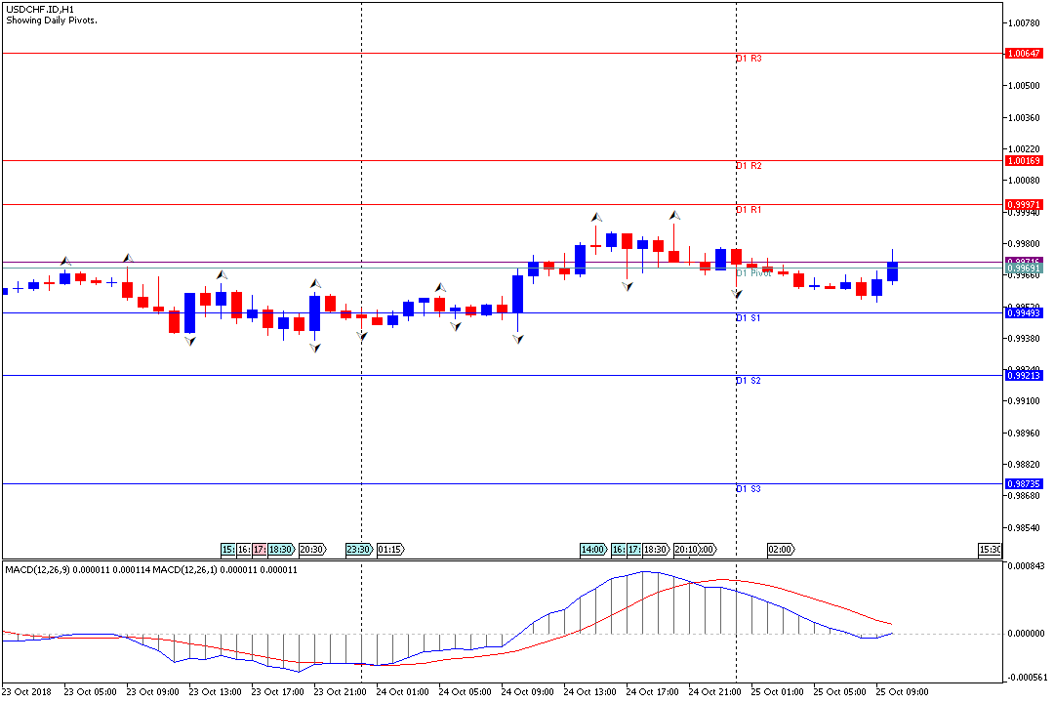
Task: Click the MACD(12,26,9) indicator label
Action: click(x=38, y=570)
